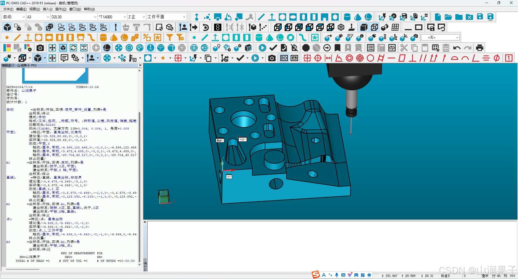Open the D2L30 probe file dropdown
This screenshot has height=279, width=518.
(x=95, y=17)
